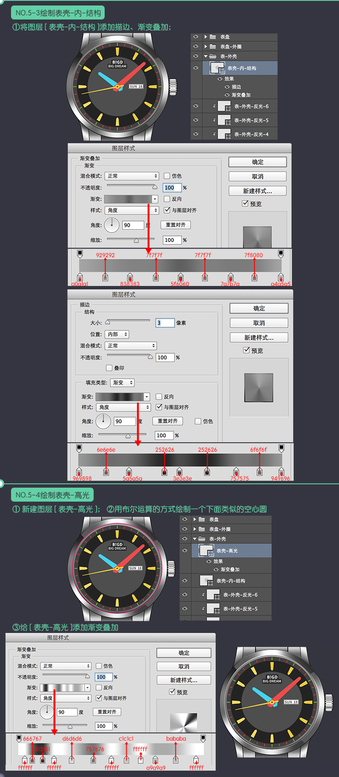Open 样式 角度 dropdown in NO.5-4 Gradient Overlay dialog
The width and height of the screenshot is (339, 777).
tap(66, 698)
